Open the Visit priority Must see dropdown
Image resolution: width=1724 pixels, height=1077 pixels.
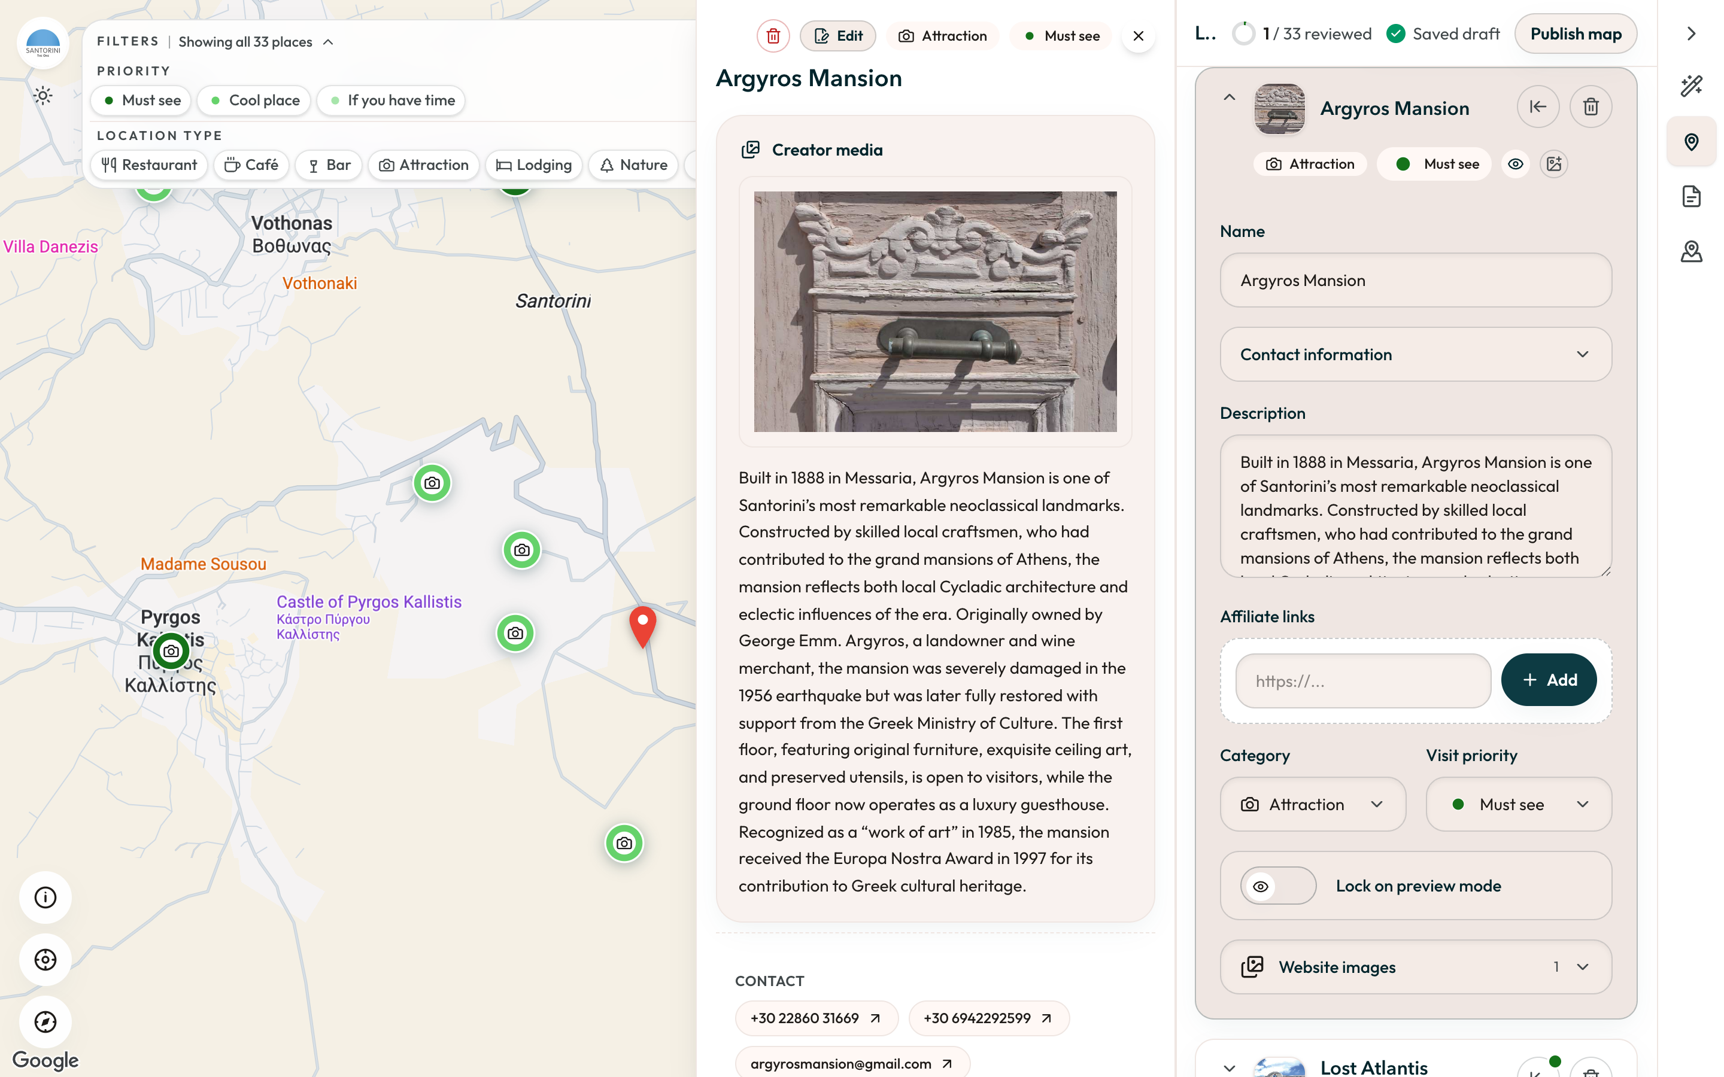(1519, 804)
